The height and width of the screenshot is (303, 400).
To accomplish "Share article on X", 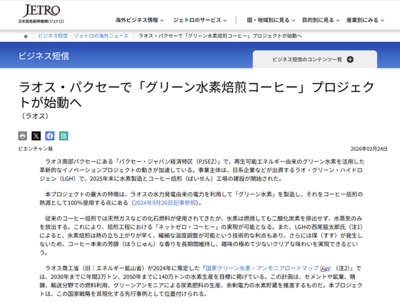I will [x=36, y=136].
